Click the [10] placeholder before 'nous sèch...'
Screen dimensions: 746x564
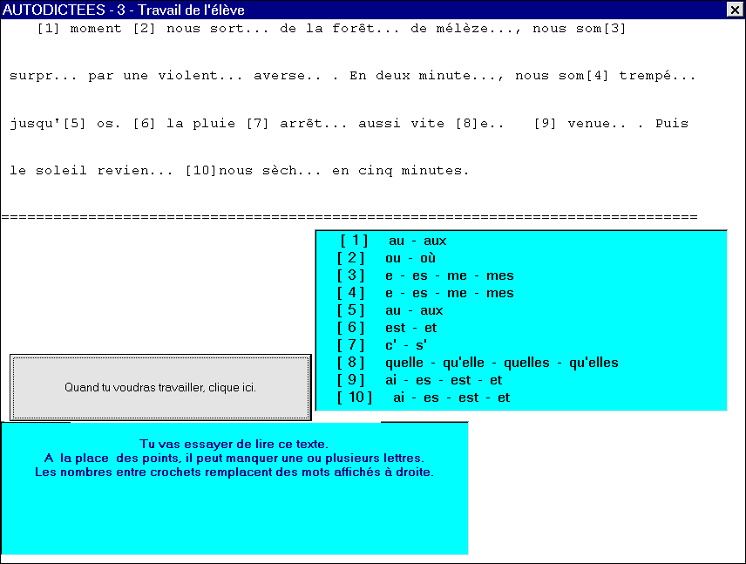coord(200,171)
